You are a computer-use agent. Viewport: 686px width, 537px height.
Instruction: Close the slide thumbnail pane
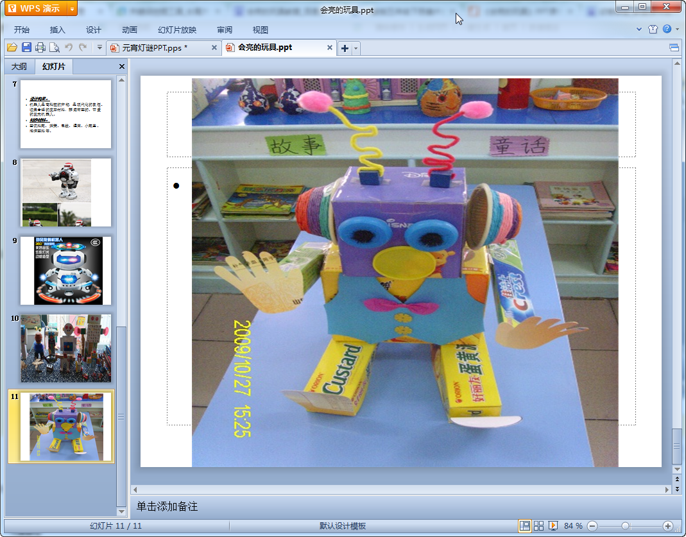[x=122, y=67]
